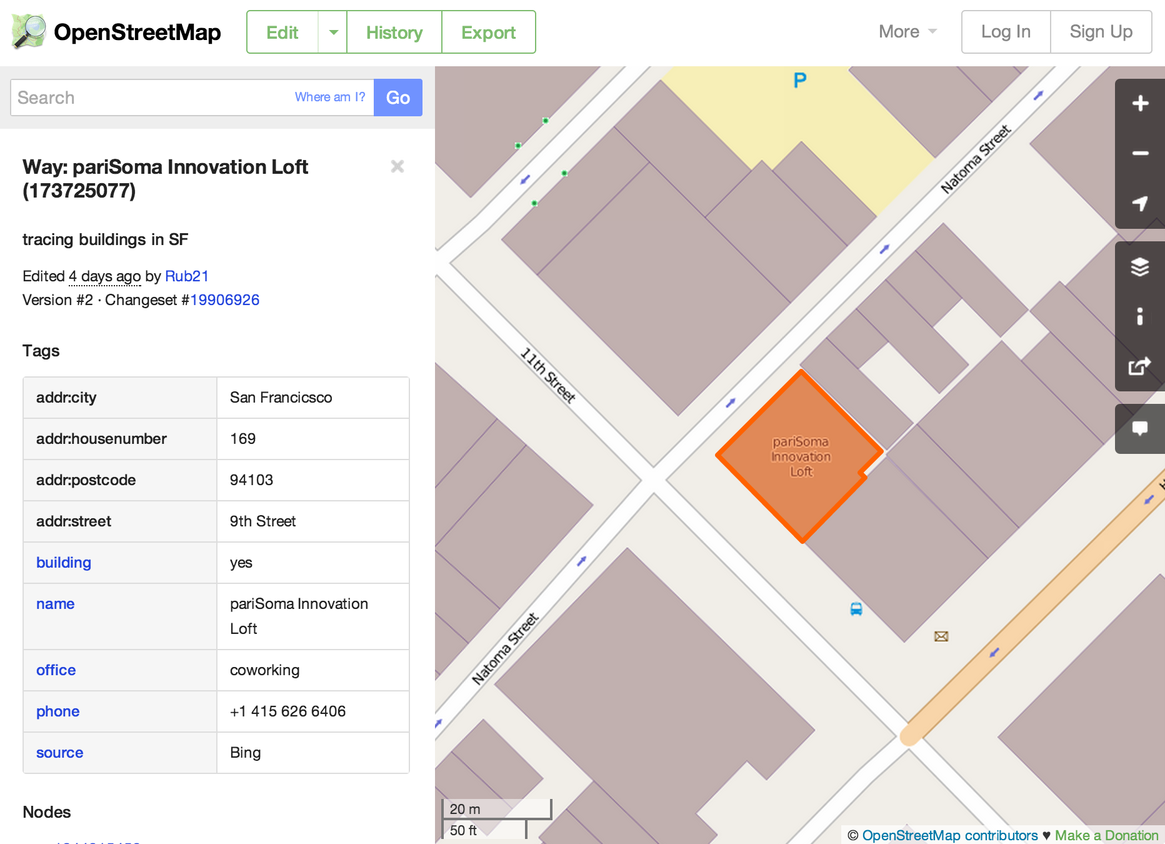Click the blue parking P symbol
The height and width of the screenshot is (844, 1165).
799,80
